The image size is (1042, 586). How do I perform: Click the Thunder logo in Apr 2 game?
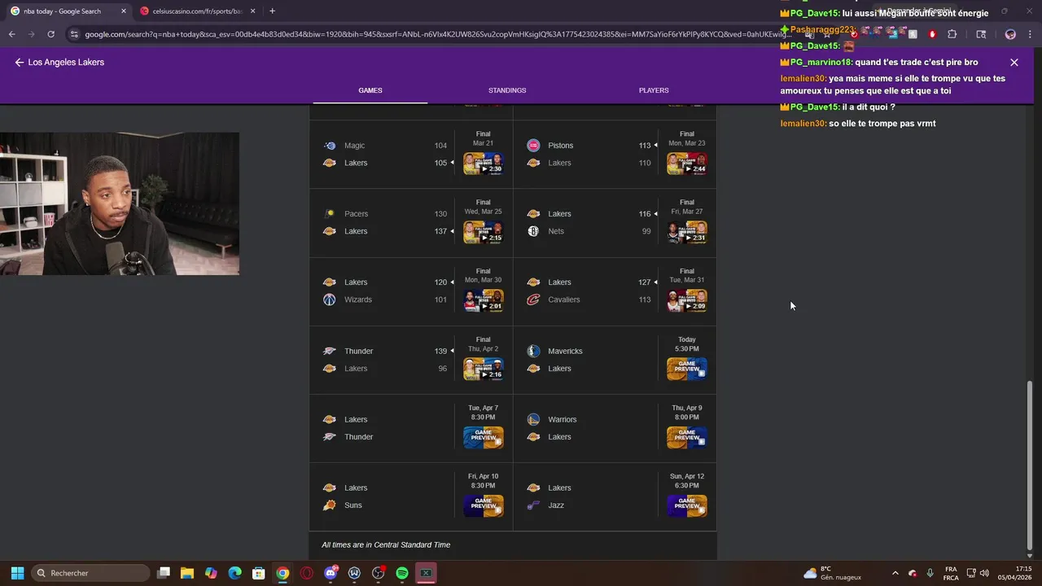pyautogui.click(x=330, y=351)
